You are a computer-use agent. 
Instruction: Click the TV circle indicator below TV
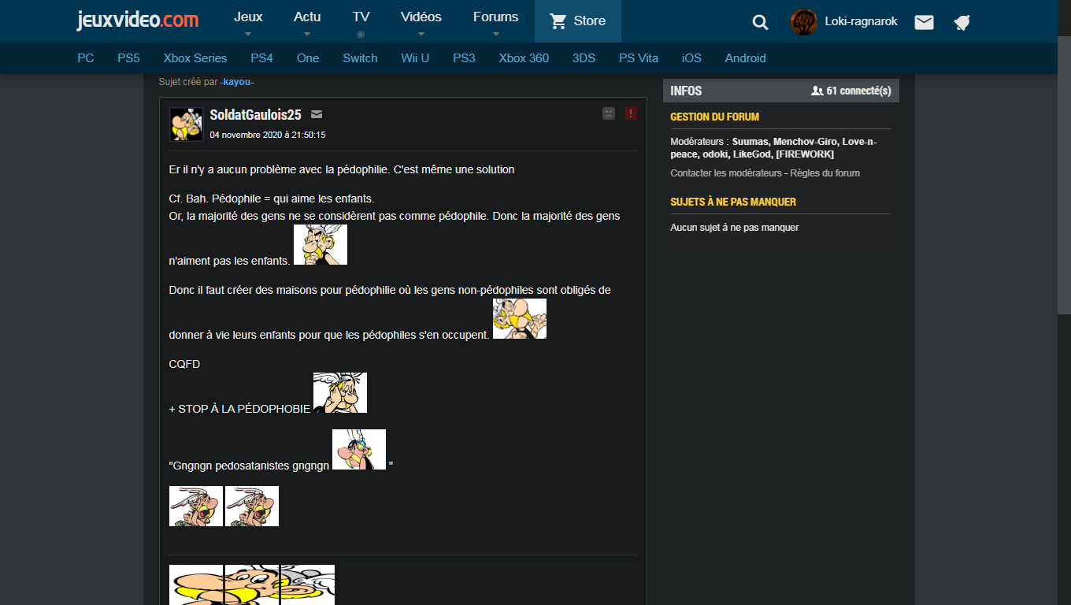pos(361,35)
